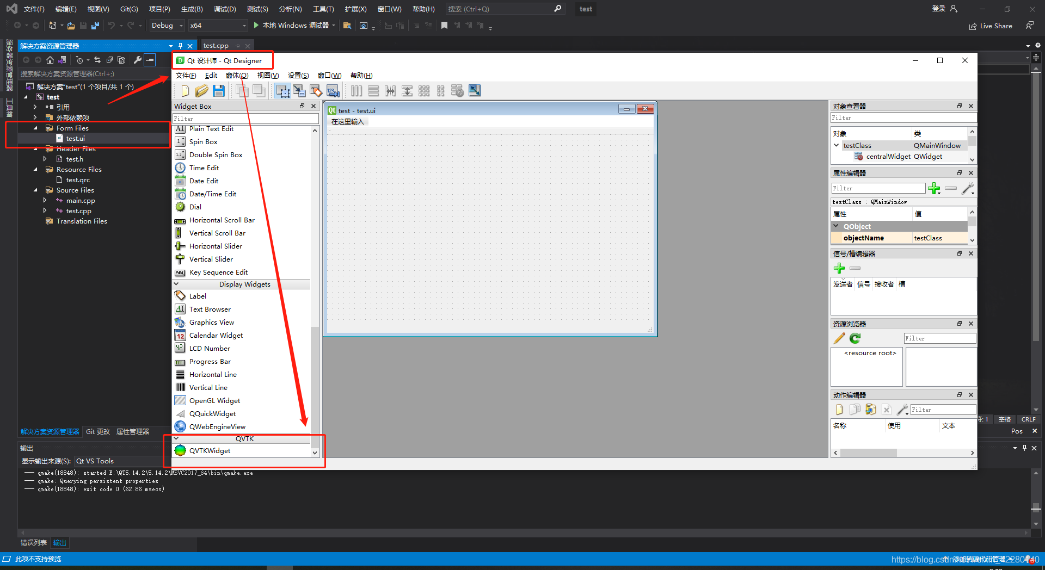Open Solution Explorer home icon
Screen dimensions: 1045x570
coord(50,60)
